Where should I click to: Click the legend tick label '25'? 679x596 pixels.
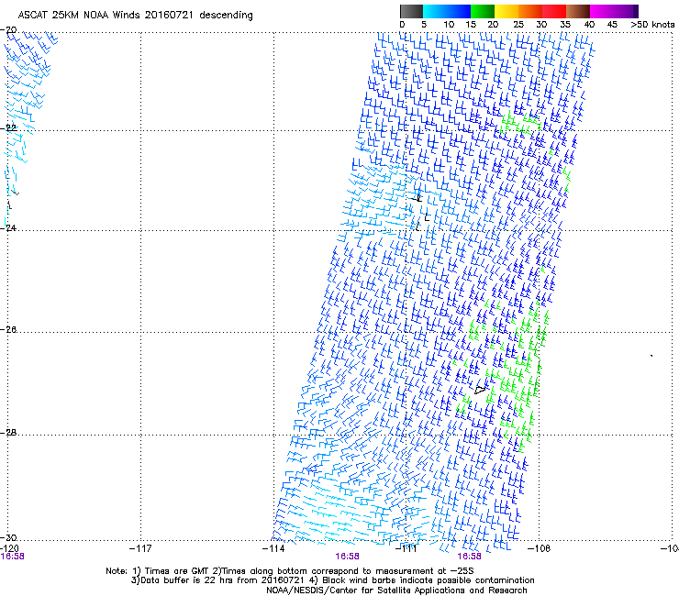(518, 25)
